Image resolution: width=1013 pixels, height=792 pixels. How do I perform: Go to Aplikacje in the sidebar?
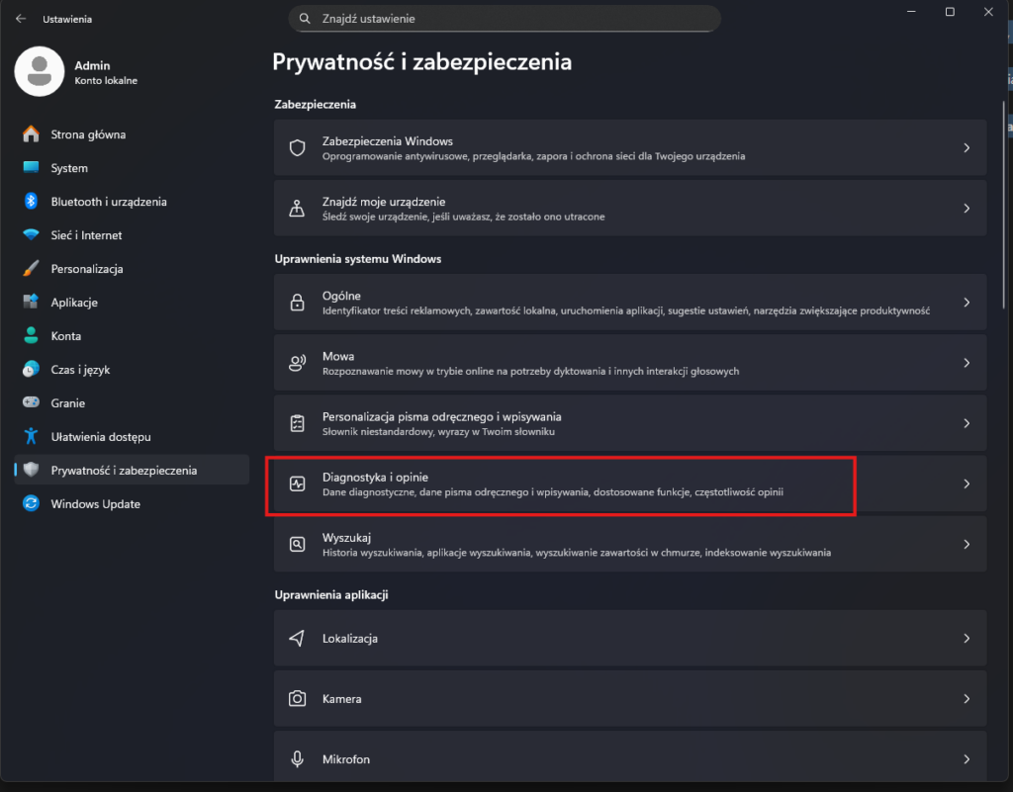coord(74,303)
